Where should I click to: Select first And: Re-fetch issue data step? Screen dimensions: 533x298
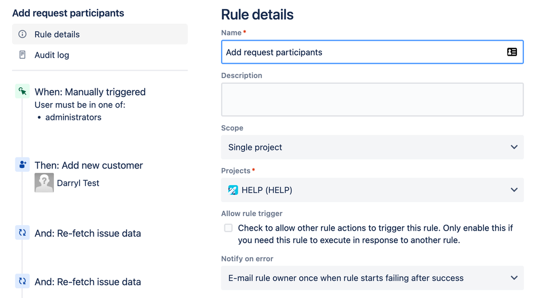tap(88, 233)
